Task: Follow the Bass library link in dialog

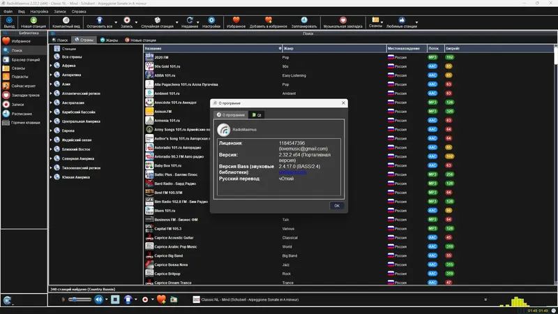Action: [292, 172]
